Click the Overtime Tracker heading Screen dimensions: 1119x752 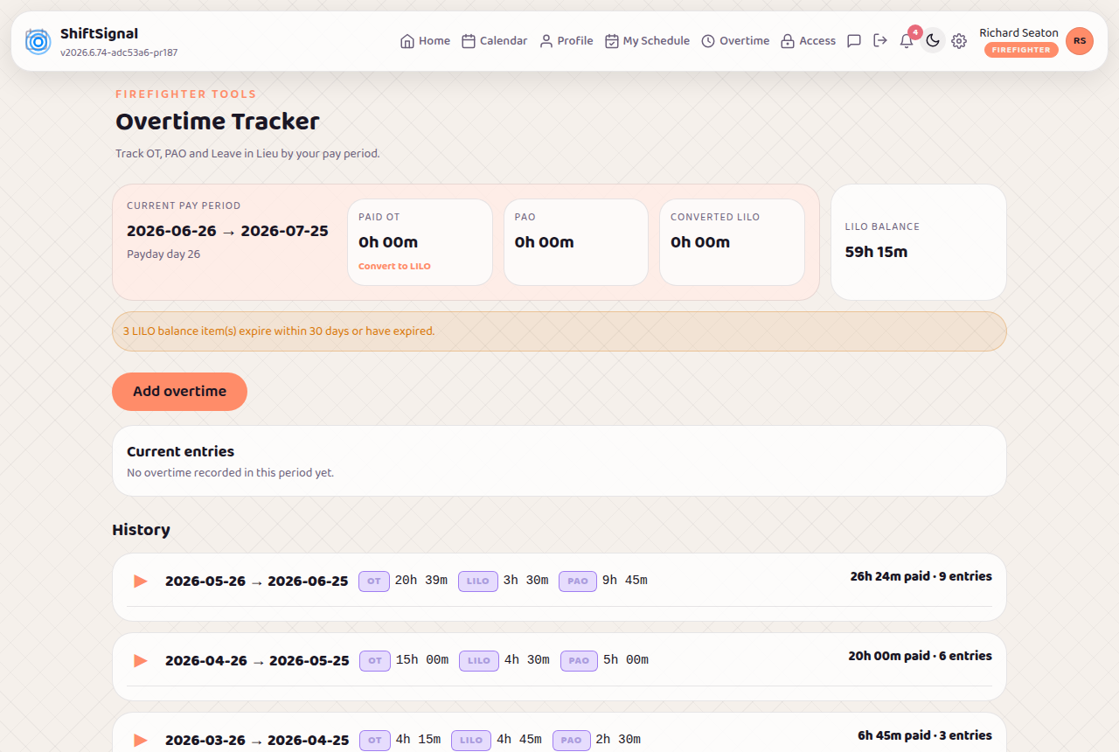(218, 122)
